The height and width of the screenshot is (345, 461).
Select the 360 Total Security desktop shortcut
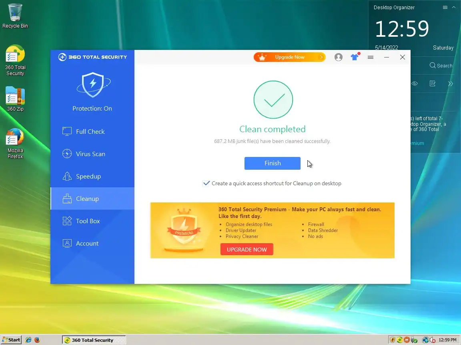(15, 60)
